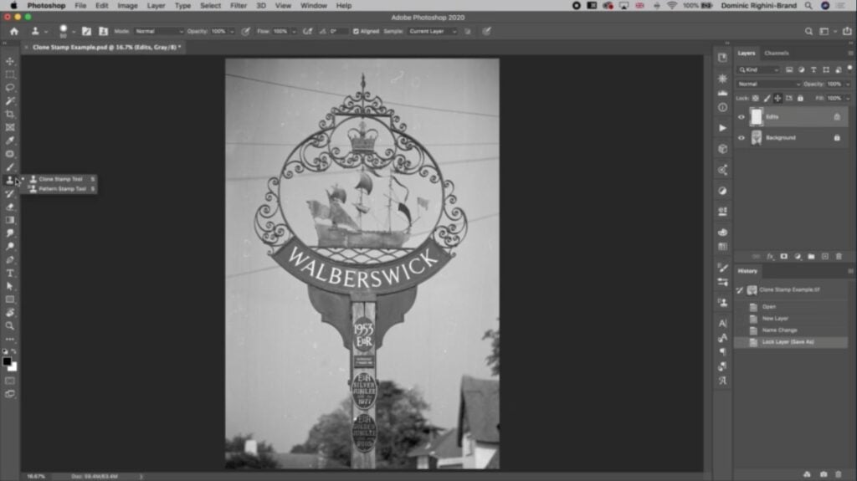Toggle lock transparent pixels
The image size is (857, 481).
pos(756,99)
